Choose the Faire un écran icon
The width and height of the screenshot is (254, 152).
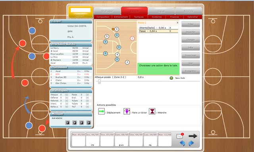[x=127, y=112]
